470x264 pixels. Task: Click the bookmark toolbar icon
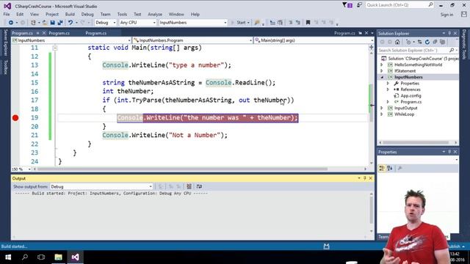pyautogui.click(x=308, y=23)
